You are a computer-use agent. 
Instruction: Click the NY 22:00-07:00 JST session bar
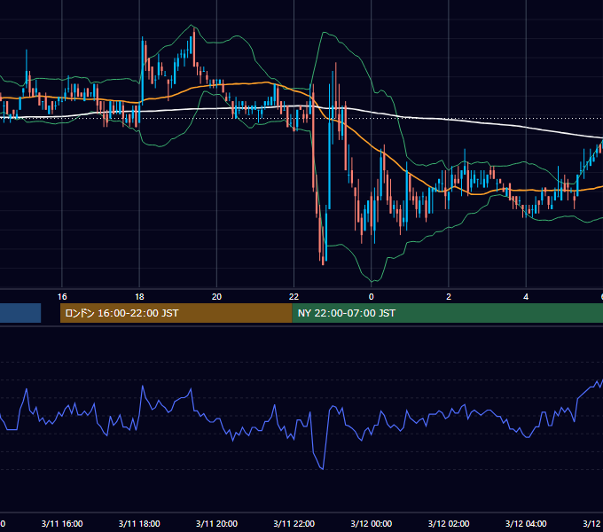[448, 313]
